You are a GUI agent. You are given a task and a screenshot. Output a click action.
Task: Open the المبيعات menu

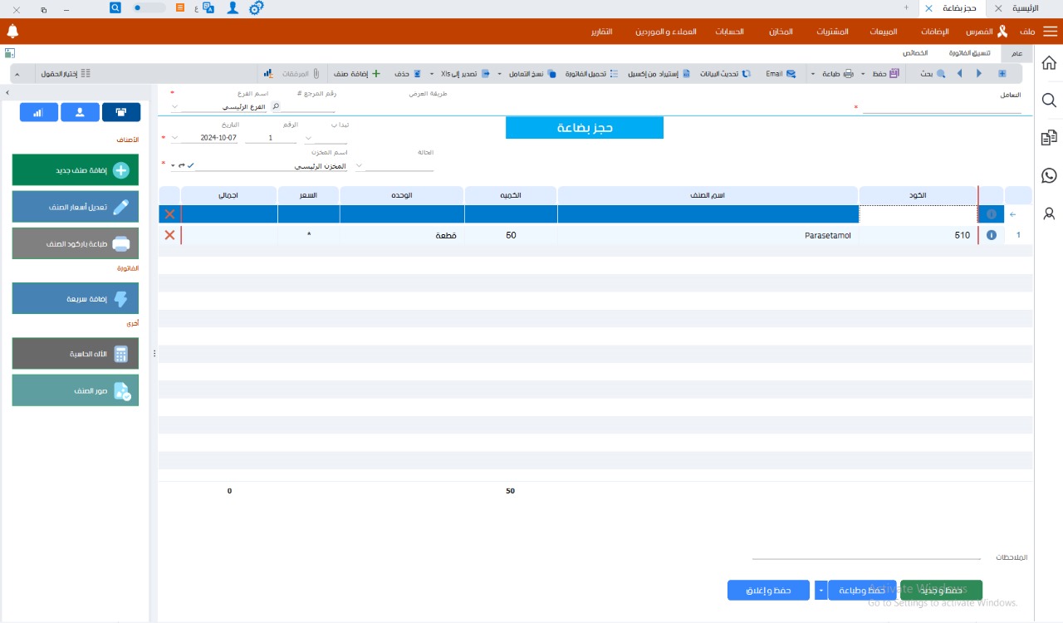point(883,32)
